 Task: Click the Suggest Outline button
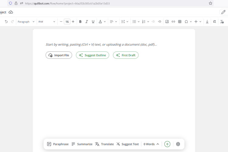tap(92, 55)
